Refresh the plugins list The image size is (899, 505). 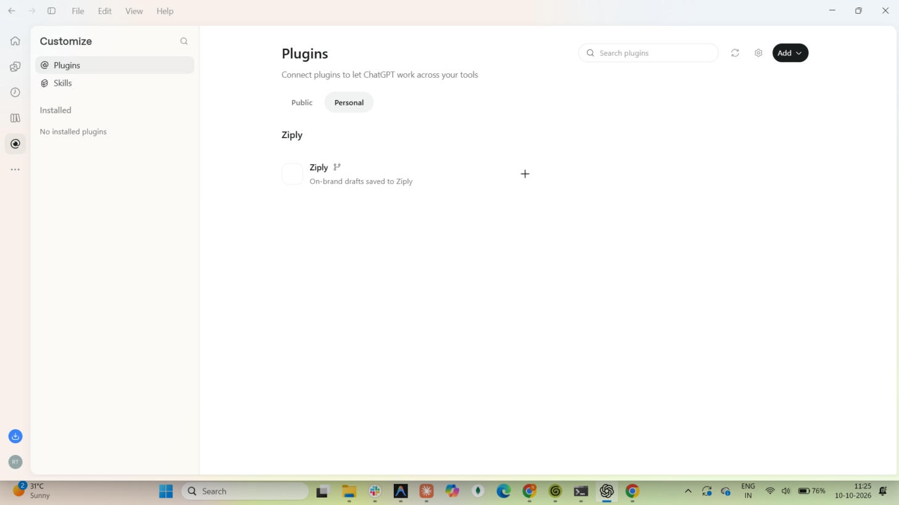[735, 53]
